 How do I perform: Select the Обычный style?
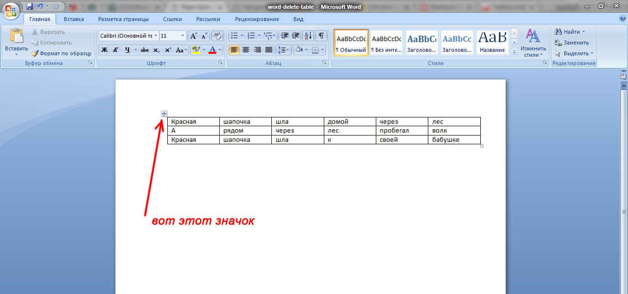pos(351,43)
